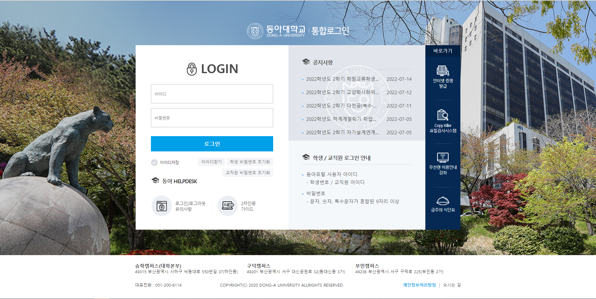Open Copy Killer 표절검사시스템 icon
Screen dimensions: 596x299
443,115
